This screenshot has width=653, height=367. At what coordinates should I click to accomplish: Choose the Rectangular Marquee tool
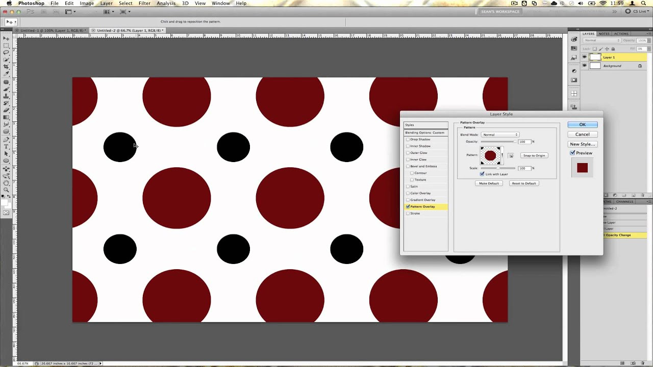6,45
